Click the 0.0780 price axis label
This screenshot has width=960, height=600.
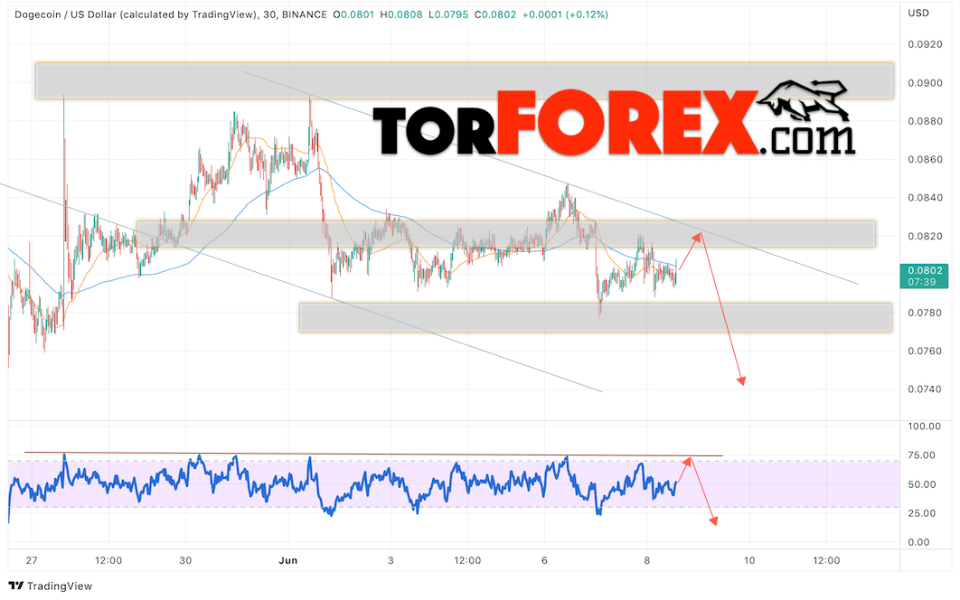(925, 313)
